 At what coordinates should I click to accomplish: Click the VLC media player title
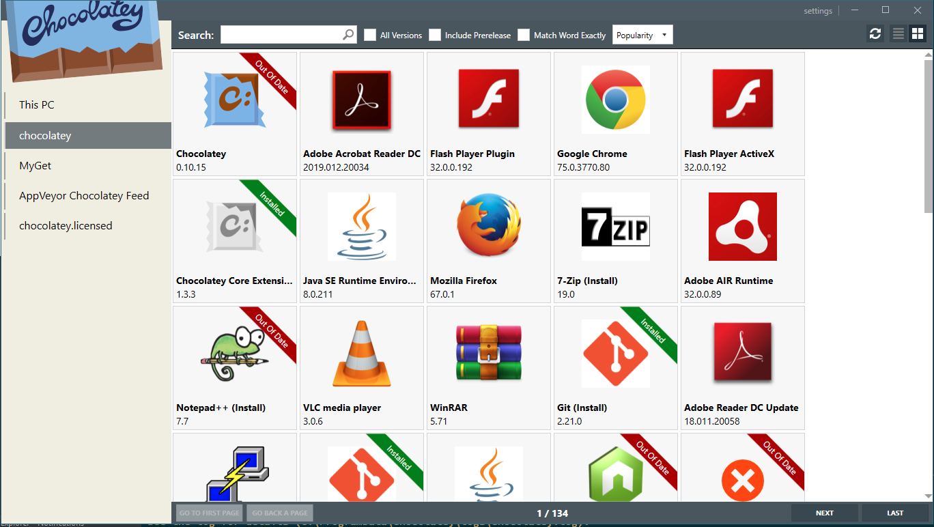[342, 408]
